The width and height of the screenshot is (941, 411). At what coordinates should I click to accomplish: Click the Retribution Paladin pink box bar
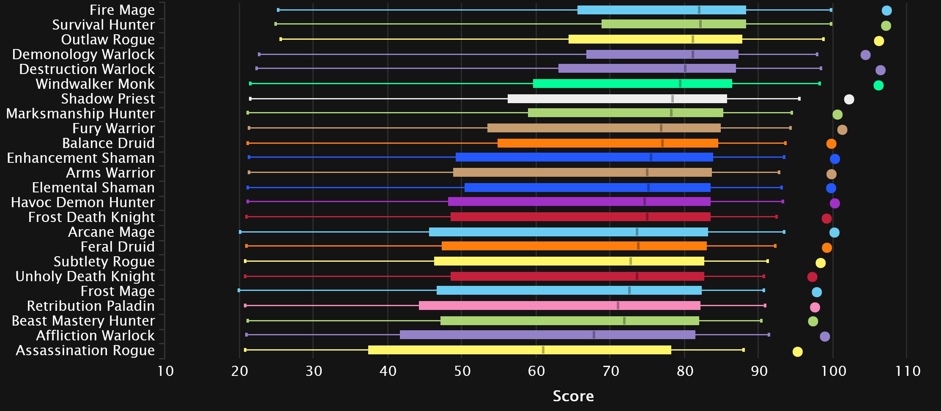click(x=560, y=306)
